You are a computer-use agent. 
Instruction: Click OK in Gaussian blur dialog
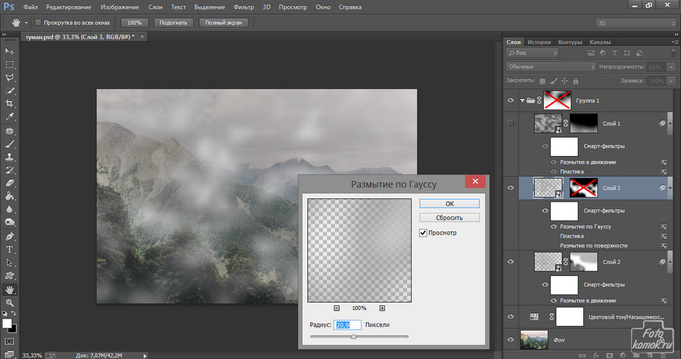pos(450,204)
